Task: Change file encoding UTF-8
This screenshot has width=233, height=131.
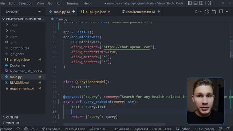Action: tap(157, 129)
